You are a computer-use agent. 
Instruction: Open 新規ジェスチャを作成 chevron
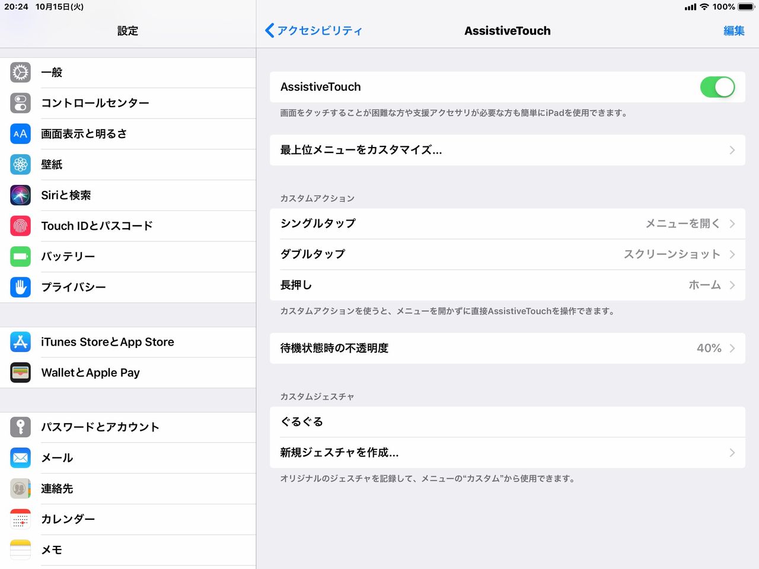point(732,453)
